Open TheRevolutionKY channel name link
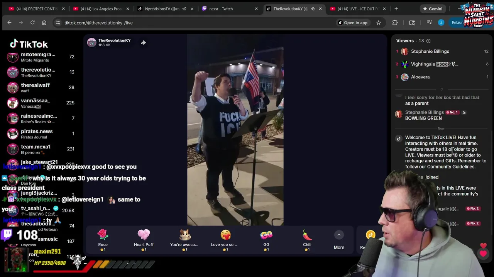The height and width of the screenshot is (277, 494). (x=114, y=40)
